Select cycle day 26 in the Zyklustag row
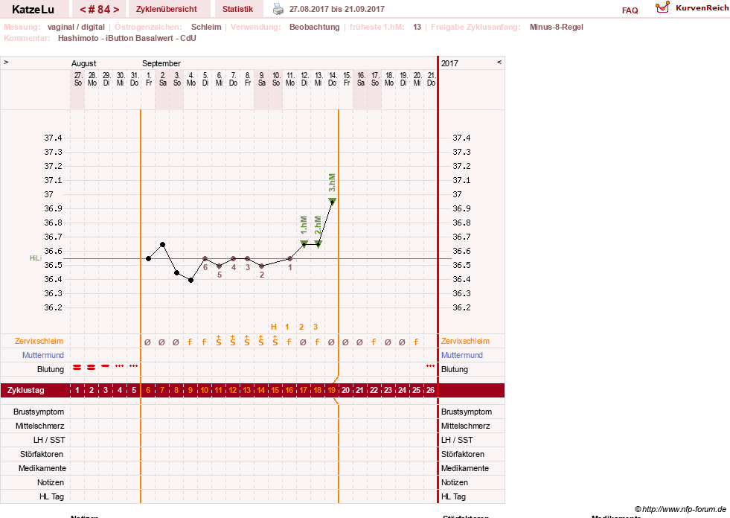 [431, 390]
